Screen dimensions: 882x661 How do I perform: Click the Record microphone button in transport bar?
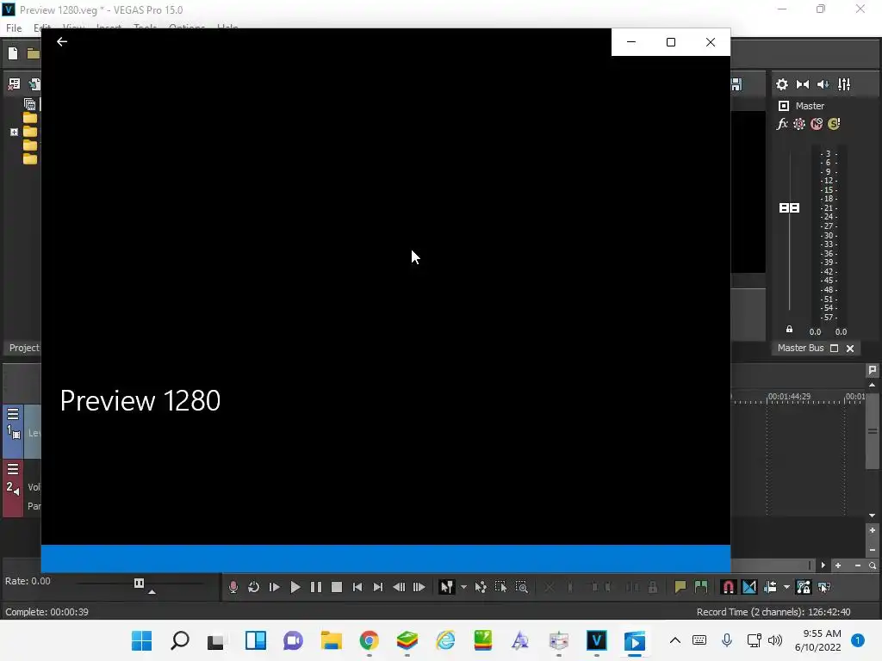point(233,587)
